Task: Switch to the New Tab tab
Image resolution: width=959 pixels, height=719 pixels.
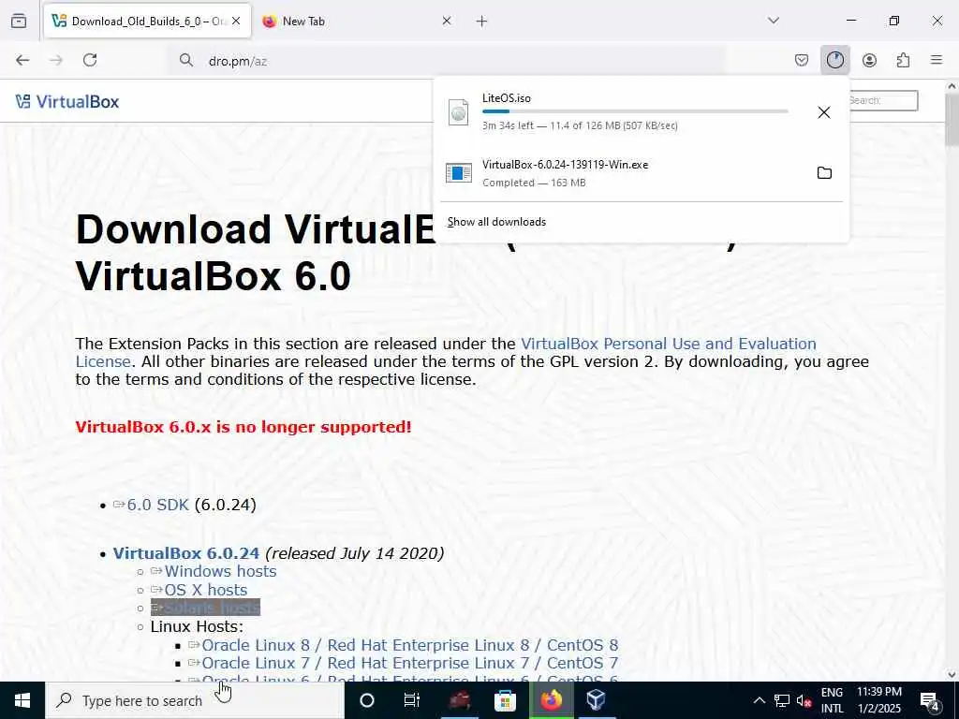Action: [358, 22]
